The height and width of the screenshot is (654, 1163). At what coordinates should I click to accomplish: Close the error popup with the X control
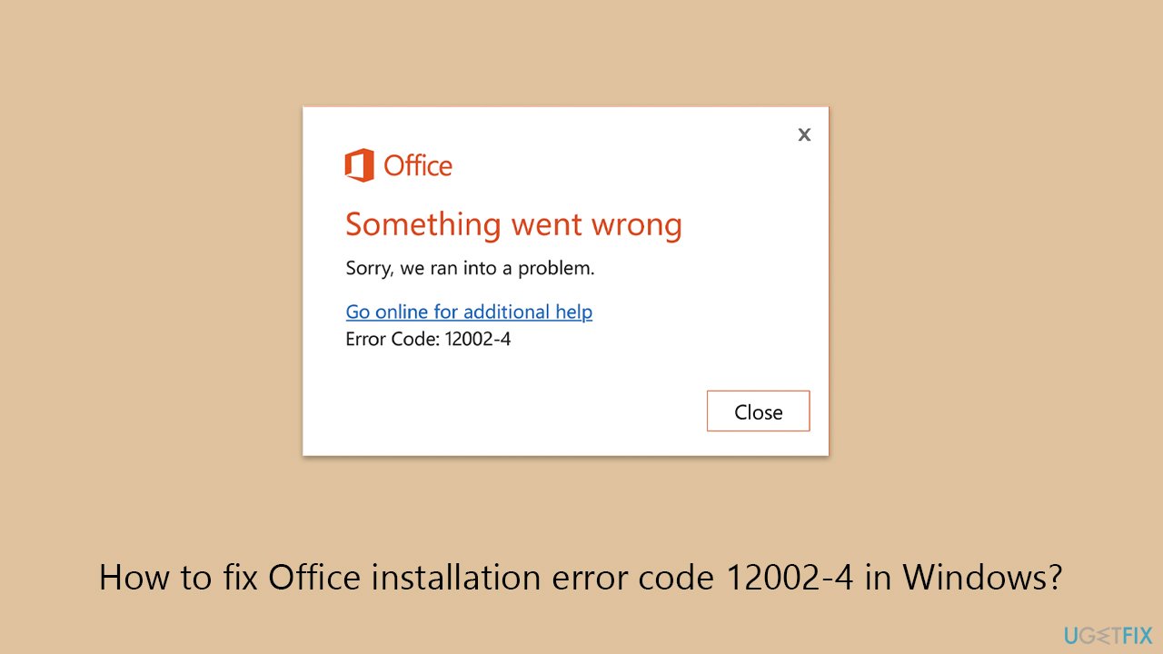pyautogui.click(x=804, y=134)
